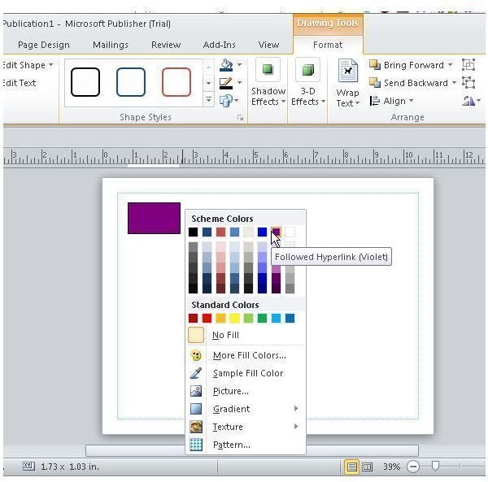Select the purple rectangle on the page
The image size is (488, 482).
click(x=154, y=219)
